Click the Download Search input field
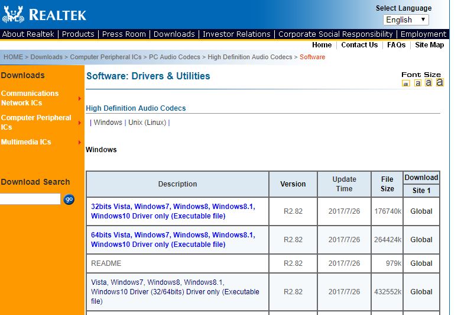This screenshot has height=315, width=461. 30,199
